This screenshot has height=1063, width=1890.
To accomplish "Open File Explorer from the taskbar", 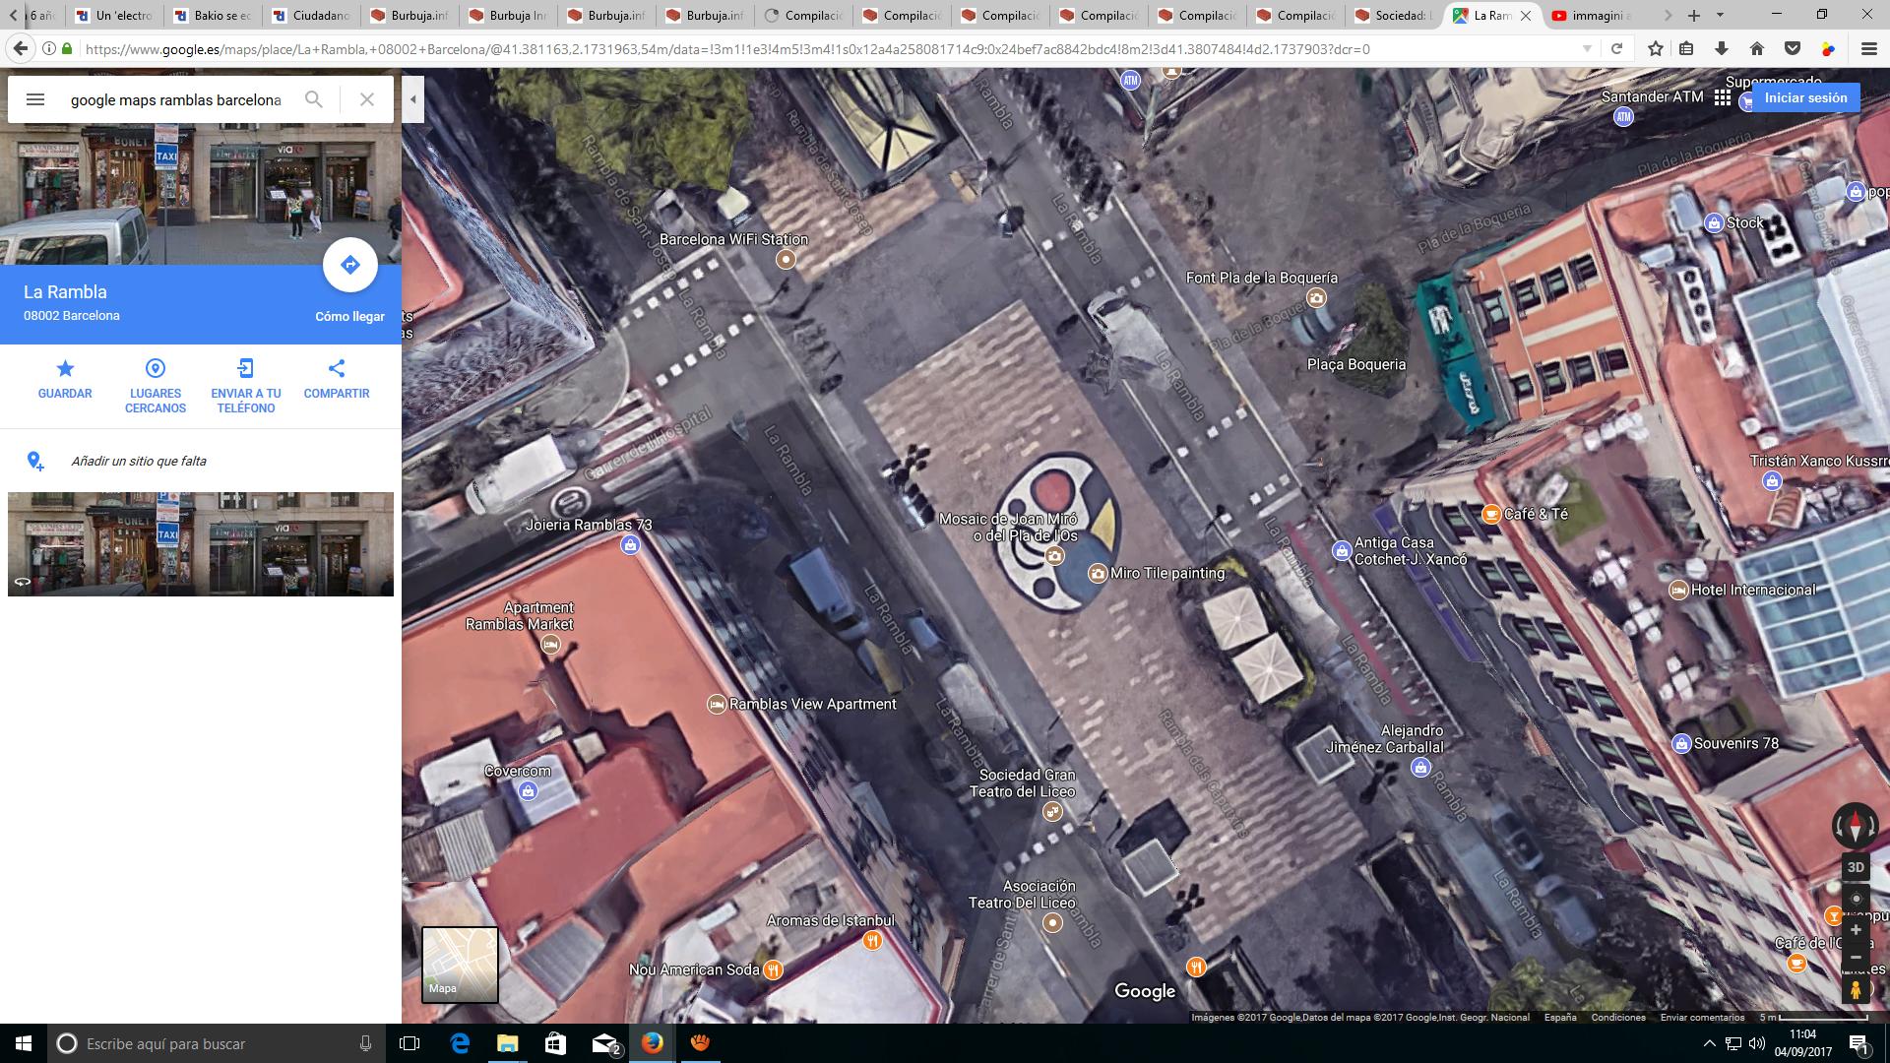I will (507, 1043).
